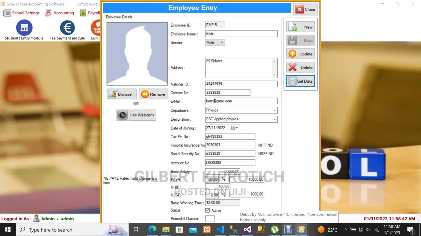Open File Explorer from taskbar

tap(166, 230)
